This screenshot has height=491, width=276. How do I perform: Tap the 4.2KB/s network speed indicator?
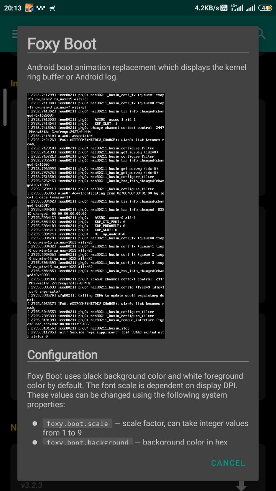point(206,8)
